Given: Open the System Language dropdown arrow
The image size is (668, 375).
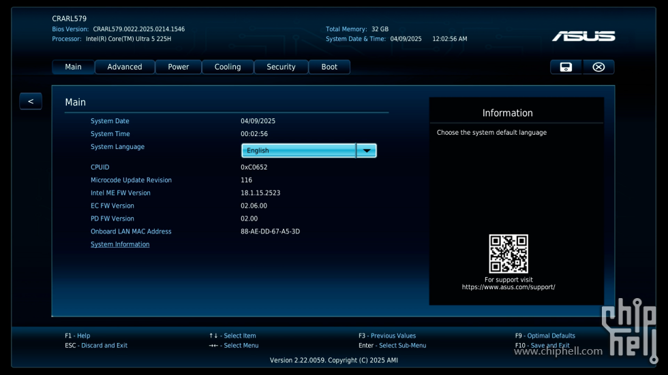Looking at the screenshot, I should [x=367, y=150].
